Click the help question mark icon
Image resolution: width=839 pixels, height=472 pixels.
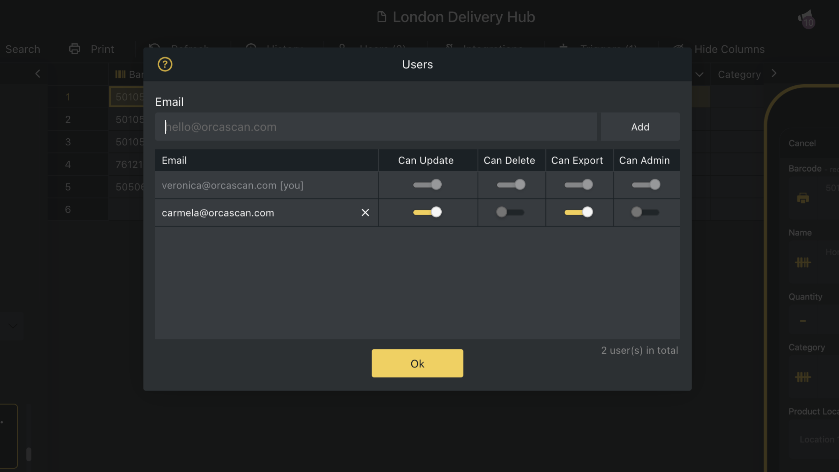coord(165,64)
